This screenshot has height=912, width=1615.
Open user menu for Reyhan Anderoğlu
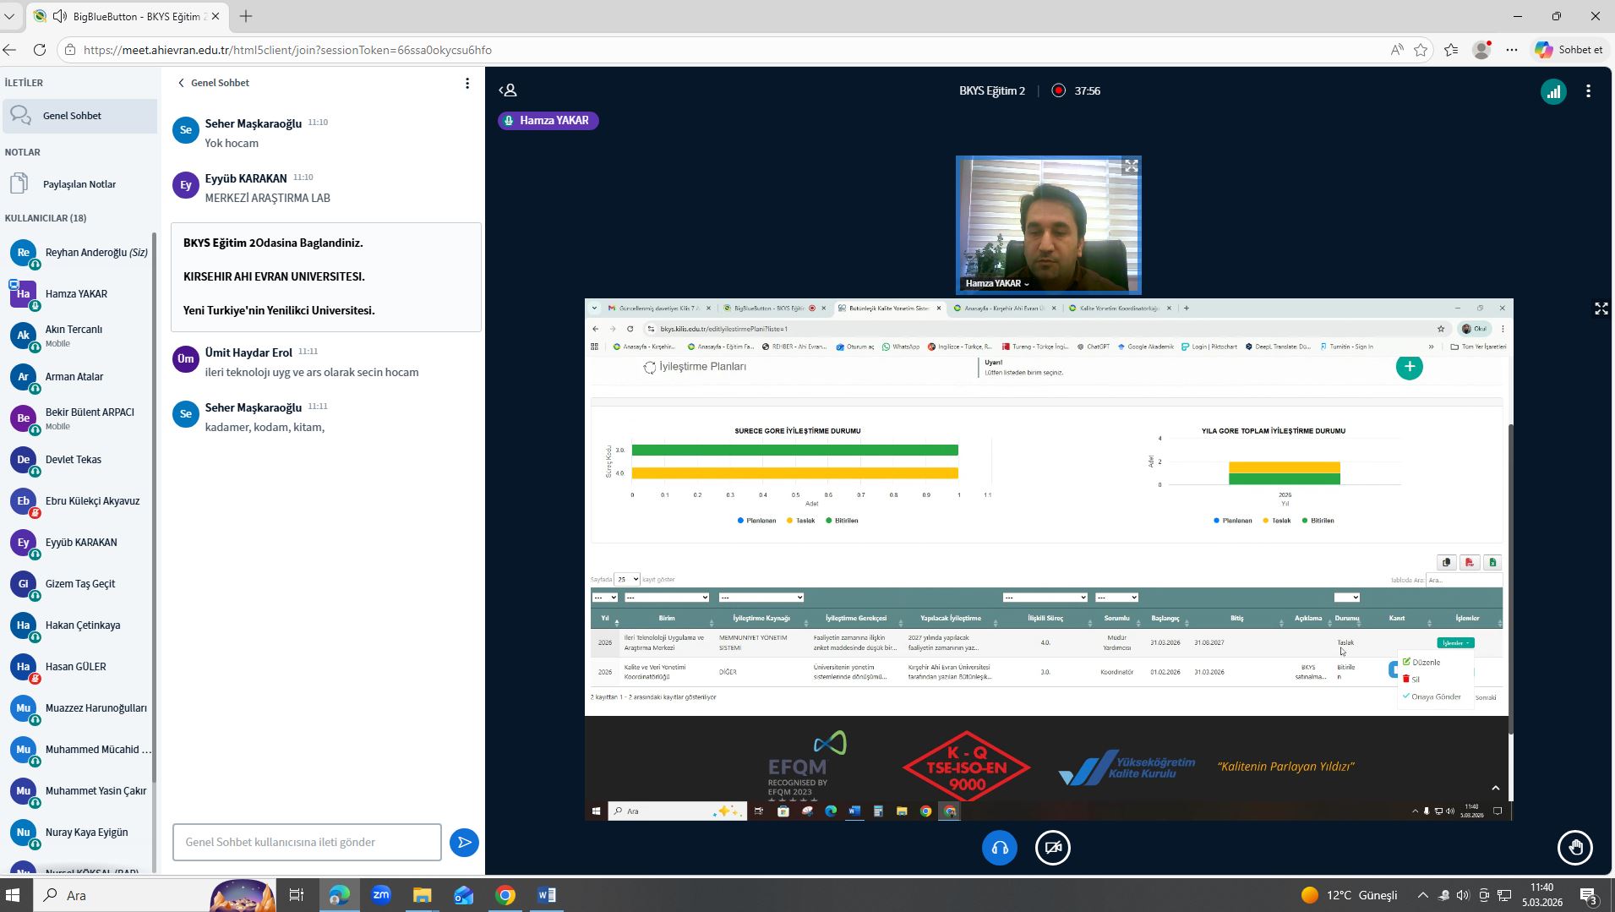[x=79, y=252]
